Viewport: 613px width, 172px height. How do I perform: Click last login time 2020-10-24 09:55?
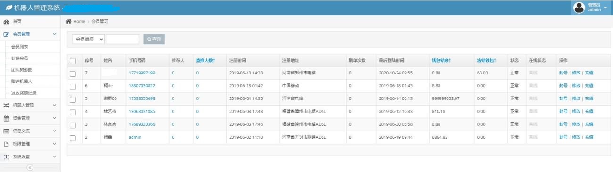(x=395, y=73)
